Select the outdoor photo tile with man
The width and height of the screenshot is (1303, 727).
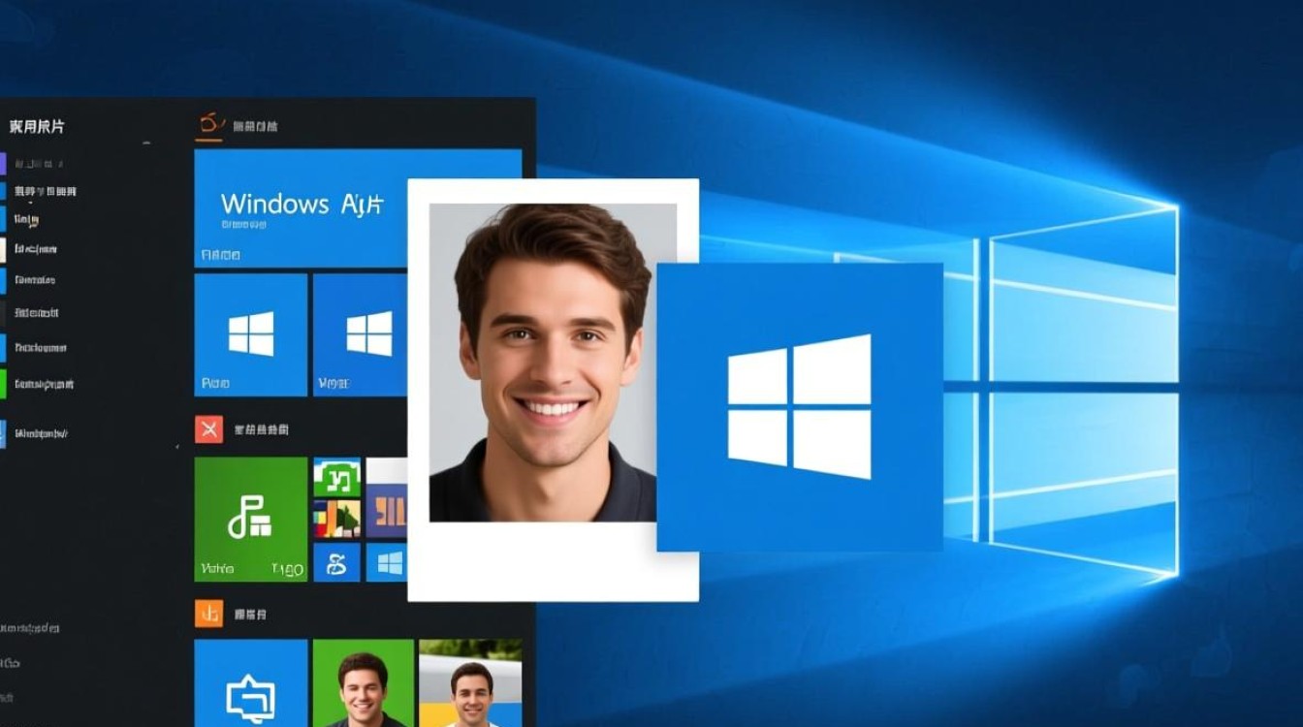click(470, 684)
